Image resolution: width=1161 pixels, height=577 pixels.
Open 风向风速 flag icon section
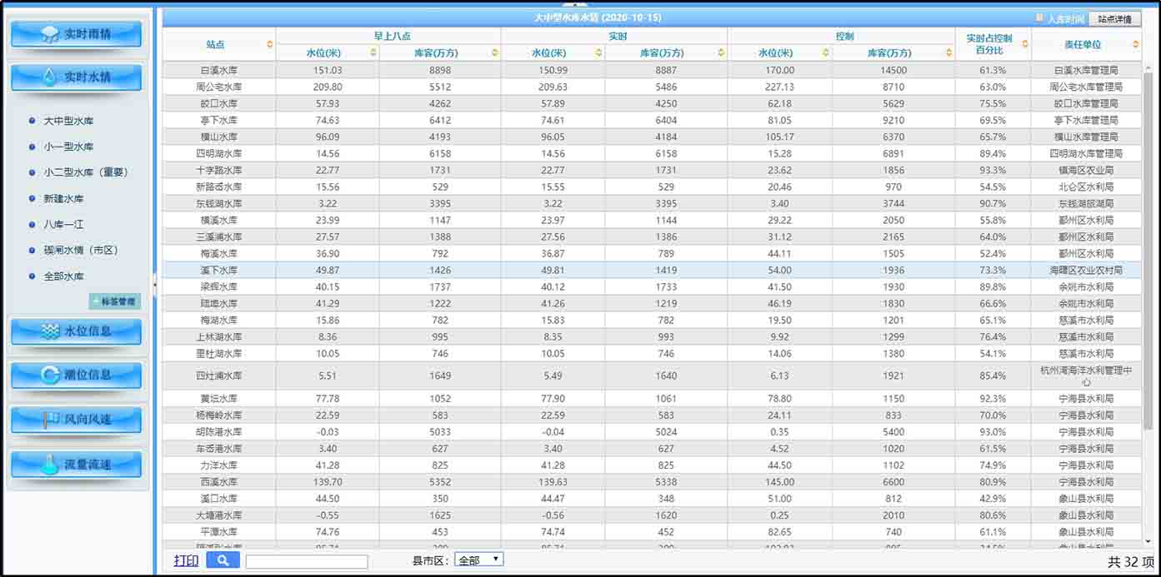[76, 420]
